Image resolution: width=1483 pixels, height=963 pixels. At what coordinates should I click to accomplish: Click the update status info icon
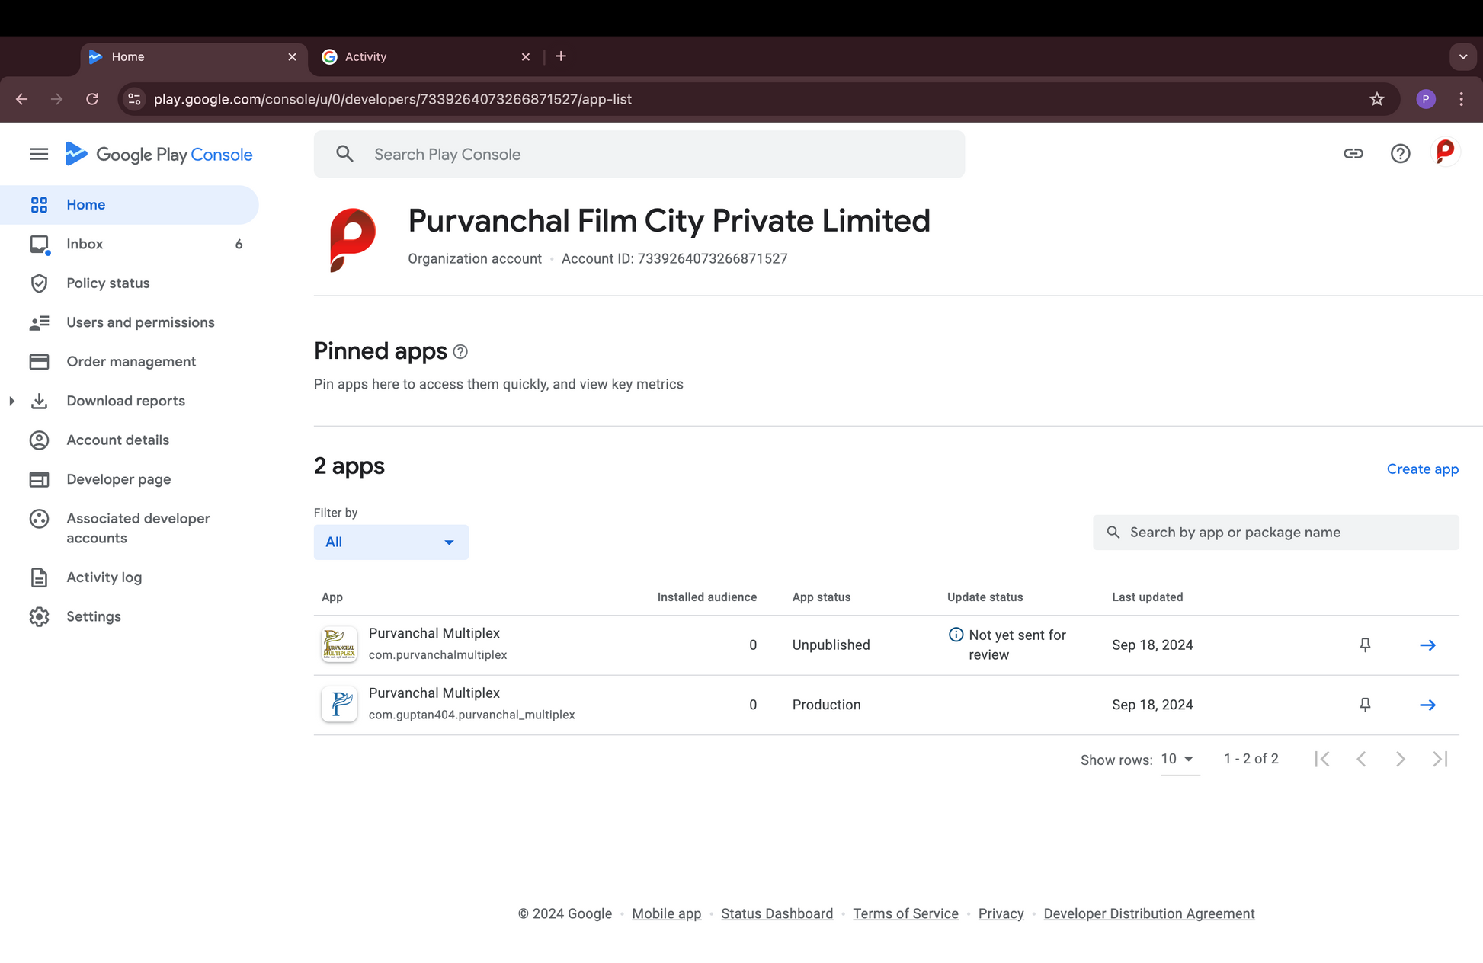tap(956, 635)
